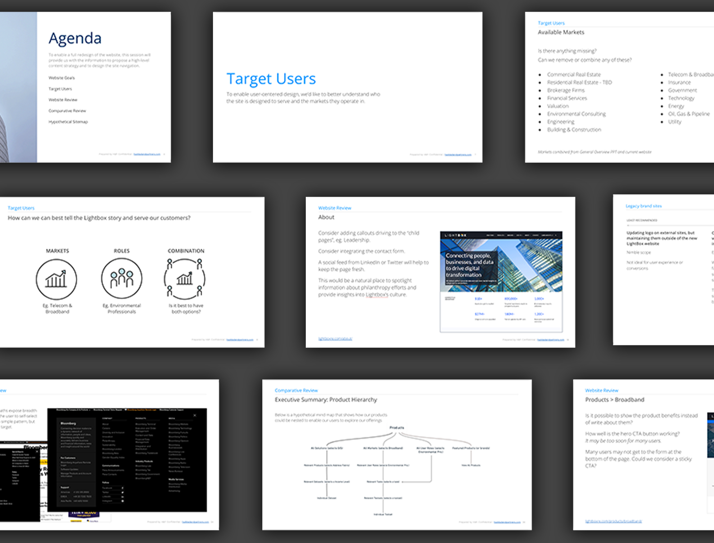Click the Comparative Review header on Product Hierarchy slide
Viewport: 714px width, 543px height.
(296, 391)
